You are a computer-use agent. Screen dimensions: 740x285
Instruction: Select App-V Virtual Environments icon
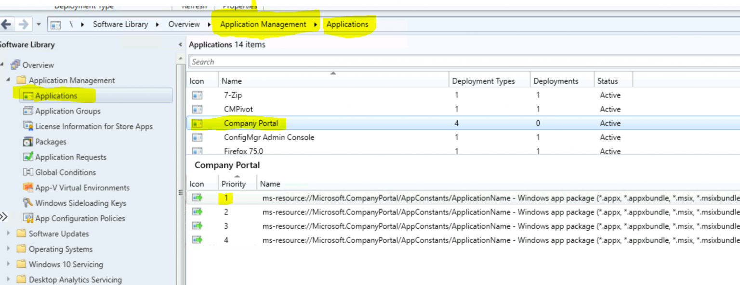[x=28, y=187]
